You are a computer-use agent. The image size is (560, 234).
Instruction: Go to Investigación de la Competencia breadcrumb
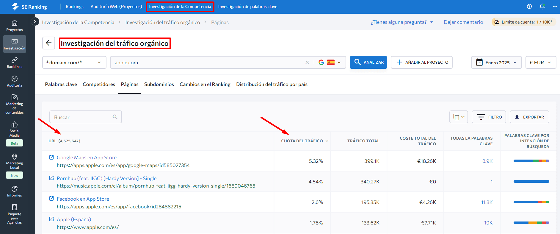click(x=78, y=22)
